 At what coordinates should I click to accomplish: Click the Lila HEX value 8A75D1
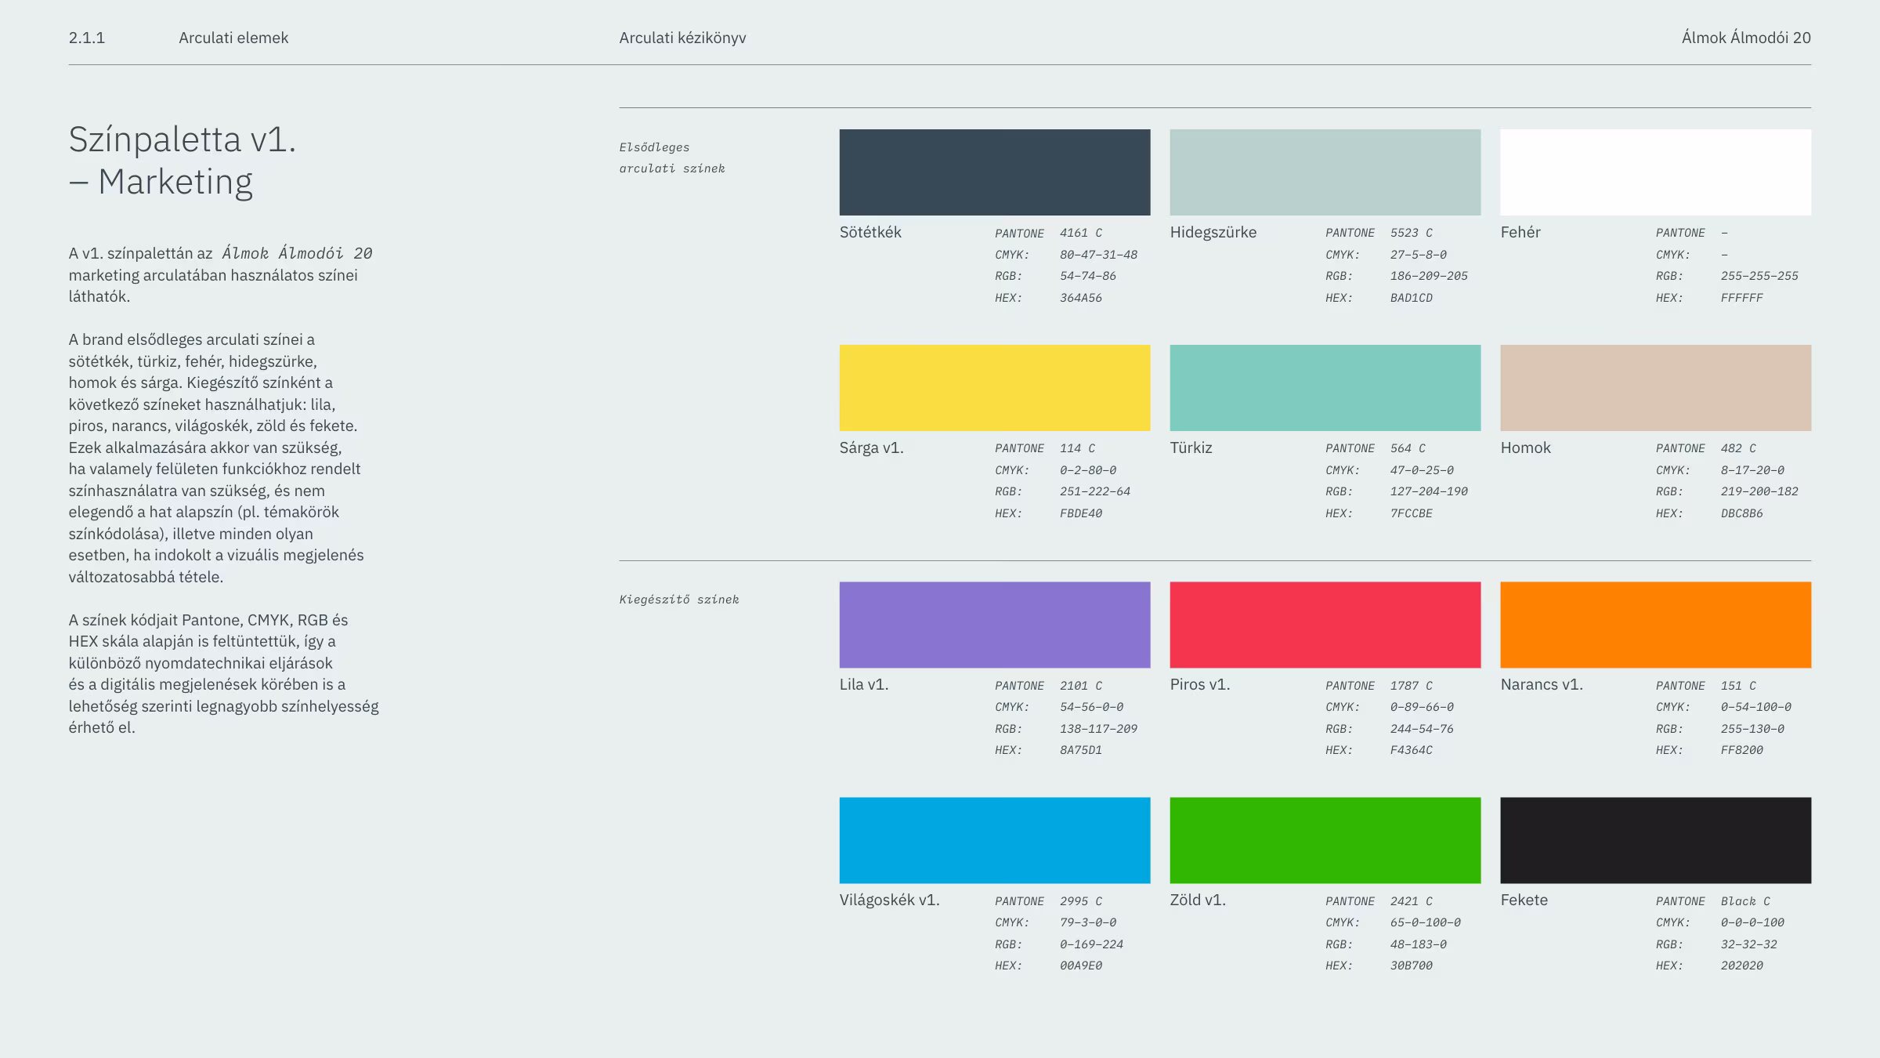[1081, 750]
